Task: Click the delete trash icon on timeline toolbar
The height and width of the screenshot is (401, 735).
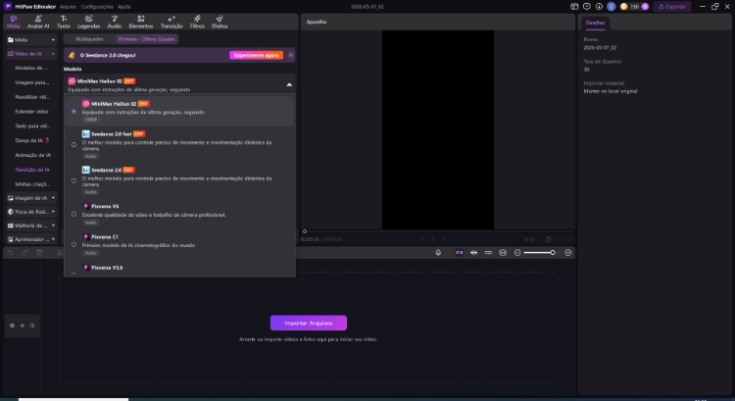Action: click(x=39, y=252)
